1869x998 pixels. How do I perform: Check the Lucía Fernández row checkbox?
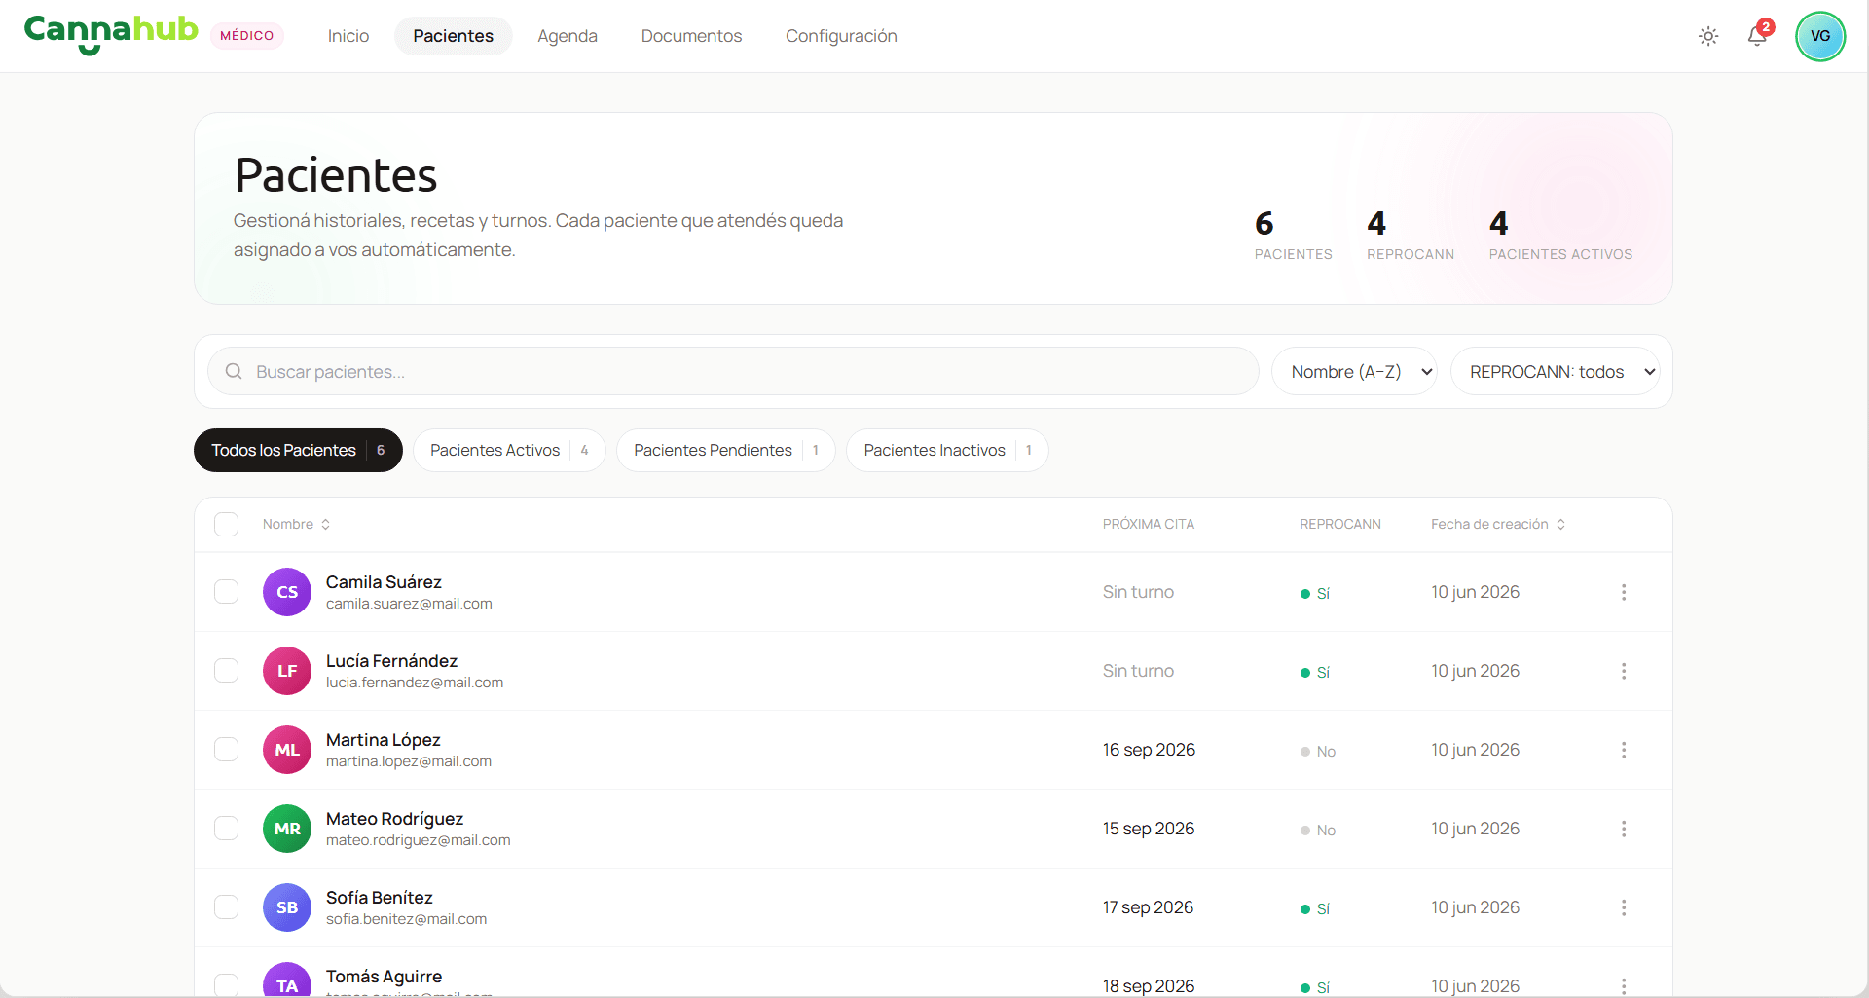pos(227,671)
